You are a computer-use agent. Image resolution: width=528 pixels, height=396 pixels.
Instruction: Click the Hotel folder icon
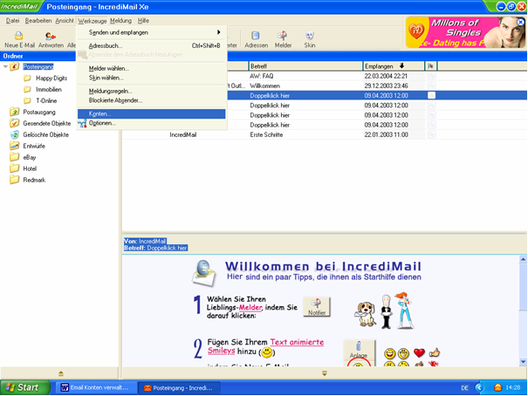[x=15, y=168]
